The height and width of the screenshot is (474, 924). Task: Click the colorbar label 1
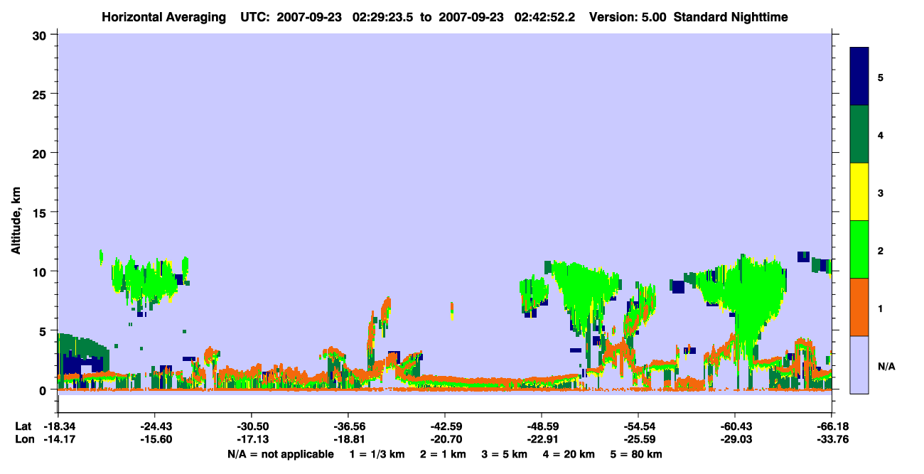tap(881, 308)
